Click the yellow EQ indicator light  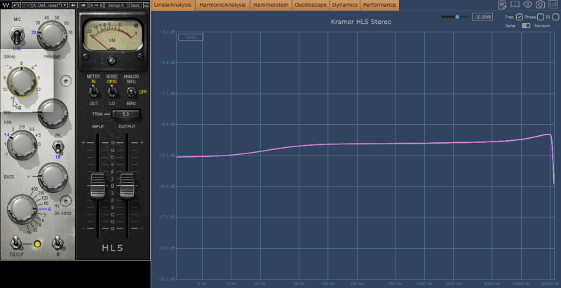point(37,244)
